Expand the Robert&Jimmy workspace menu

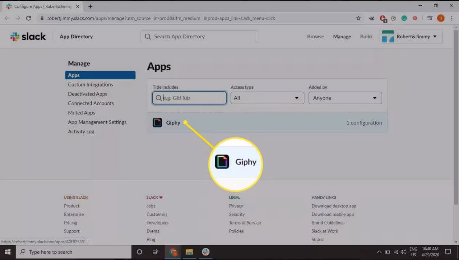pyautogui.click(x=411, y=37)
